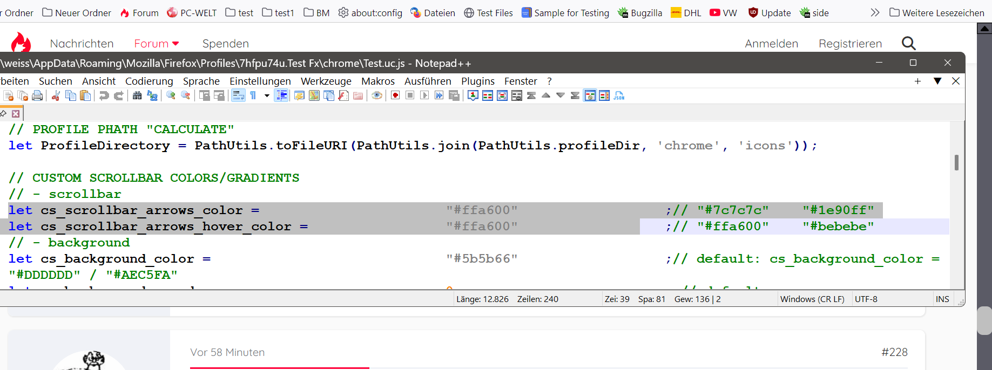Open the test1 bookmark folder

(278, 12)
